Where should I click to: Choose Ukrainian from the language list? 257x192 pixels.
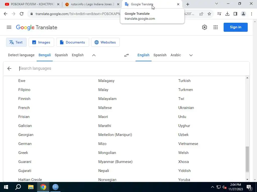(186, 108)
